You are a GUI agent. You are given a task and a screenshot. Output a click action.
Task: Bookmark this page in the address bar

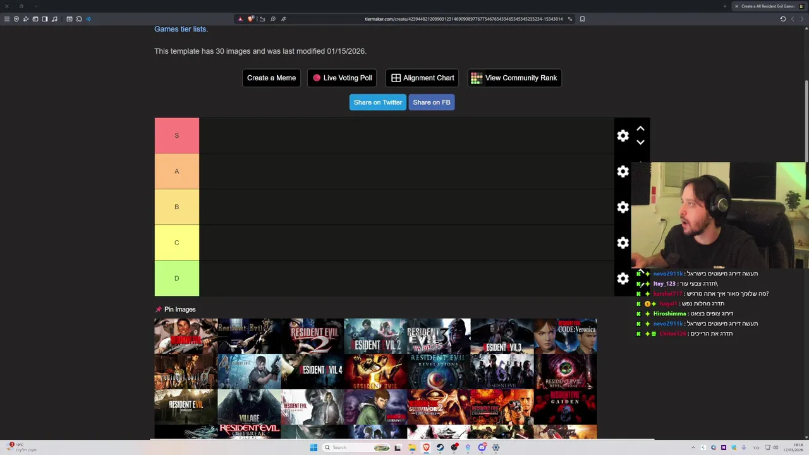click(x=582, y=19)
